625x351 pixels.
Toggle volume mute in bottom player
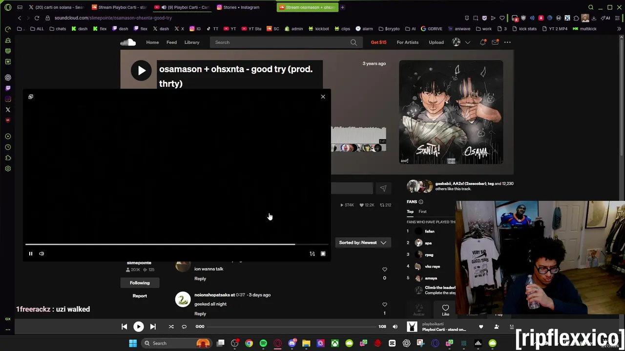tap(395, 327)
